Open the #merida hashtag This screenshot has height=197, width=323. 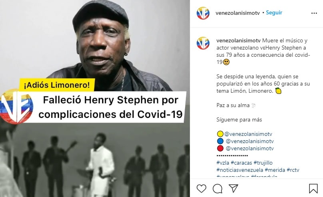[x=275, y=170]
